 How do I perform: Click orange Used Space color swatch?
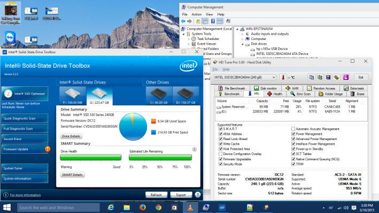click(153, 121)
